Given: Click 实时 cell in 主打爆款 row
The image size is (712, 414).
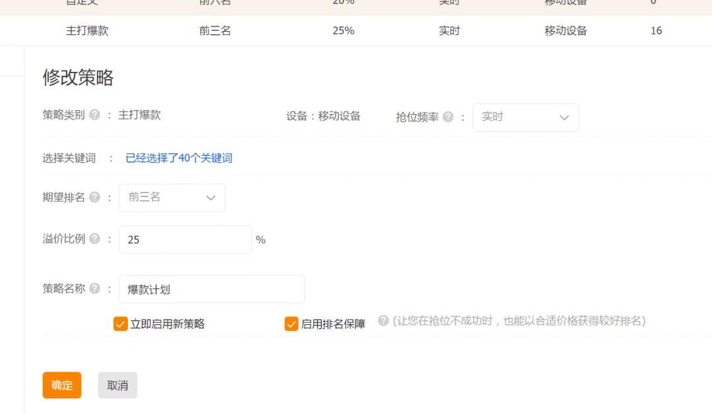Looking at the screenshot, I should [449, 31].
